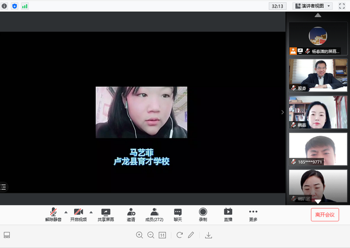
Task: Open the share screen option
Action: coord(106,215)
